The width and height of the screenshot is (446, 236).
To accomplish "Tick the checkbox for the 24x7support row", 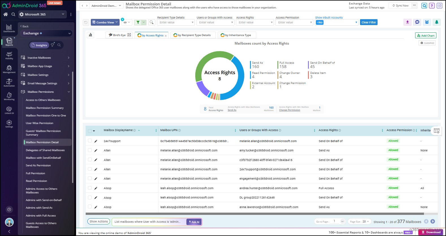I will 90,141.
